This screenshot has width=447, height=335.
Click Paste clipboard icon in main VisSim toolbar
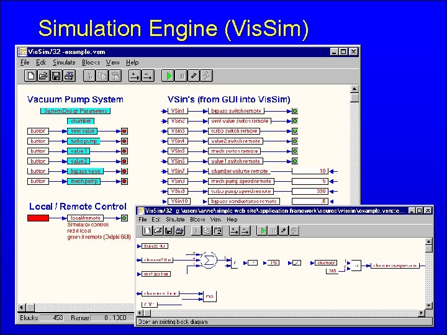click(115, 76)
